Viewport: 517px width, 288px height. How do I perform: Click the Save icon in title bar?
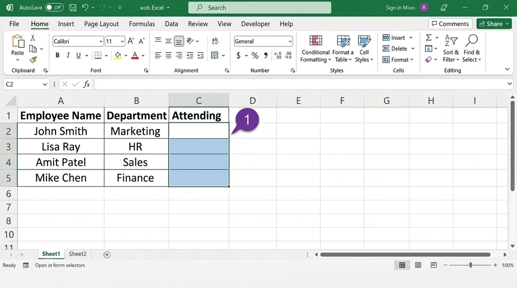pyautogui.click(x=73, y=8)
